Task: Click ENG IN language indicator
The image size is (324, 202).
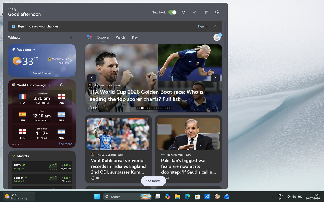Action: pos(280,197)
